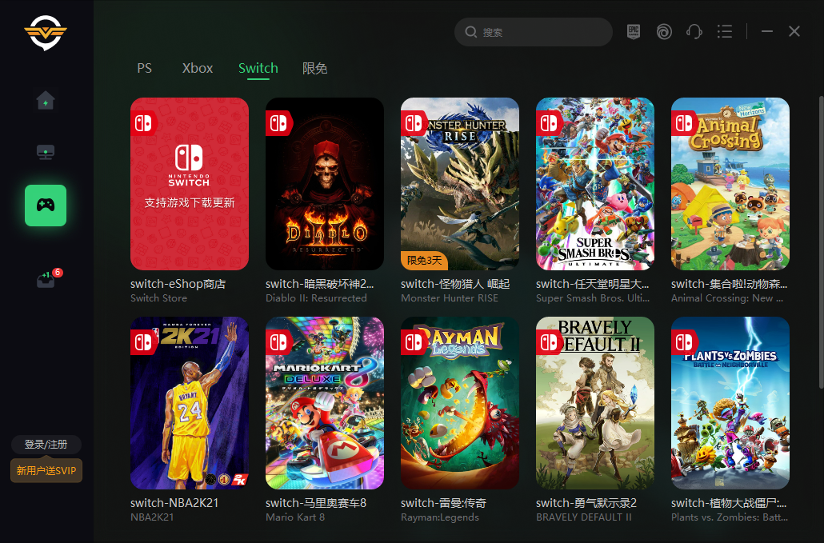Viewport: 824px width, 543px height.
Task: Open the Super Smash Bros Ultimate cover
Action: [595, 184]
